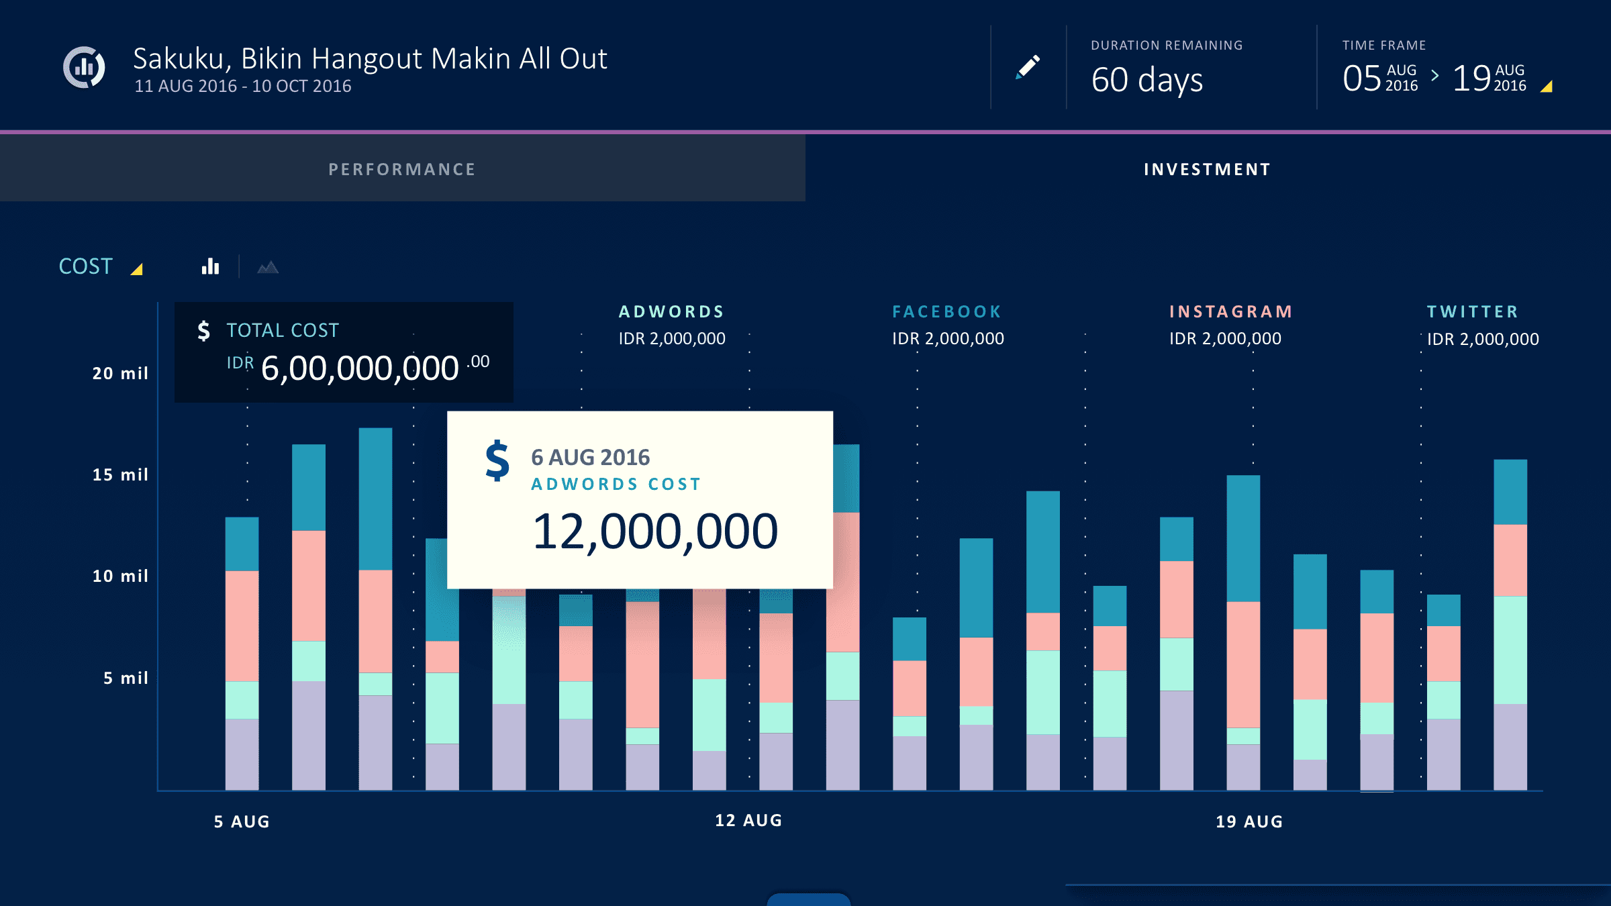The width and height of the screenshot is (1611, 906).
Task: Toggle the Facebook series legend
Action: [x=946, y=312]
